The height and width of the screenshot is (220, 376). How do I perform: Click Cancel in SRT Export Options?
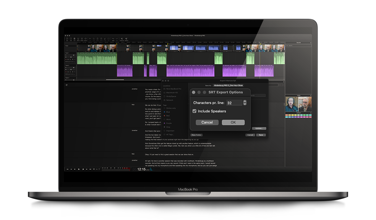click(x=207, y=122)
